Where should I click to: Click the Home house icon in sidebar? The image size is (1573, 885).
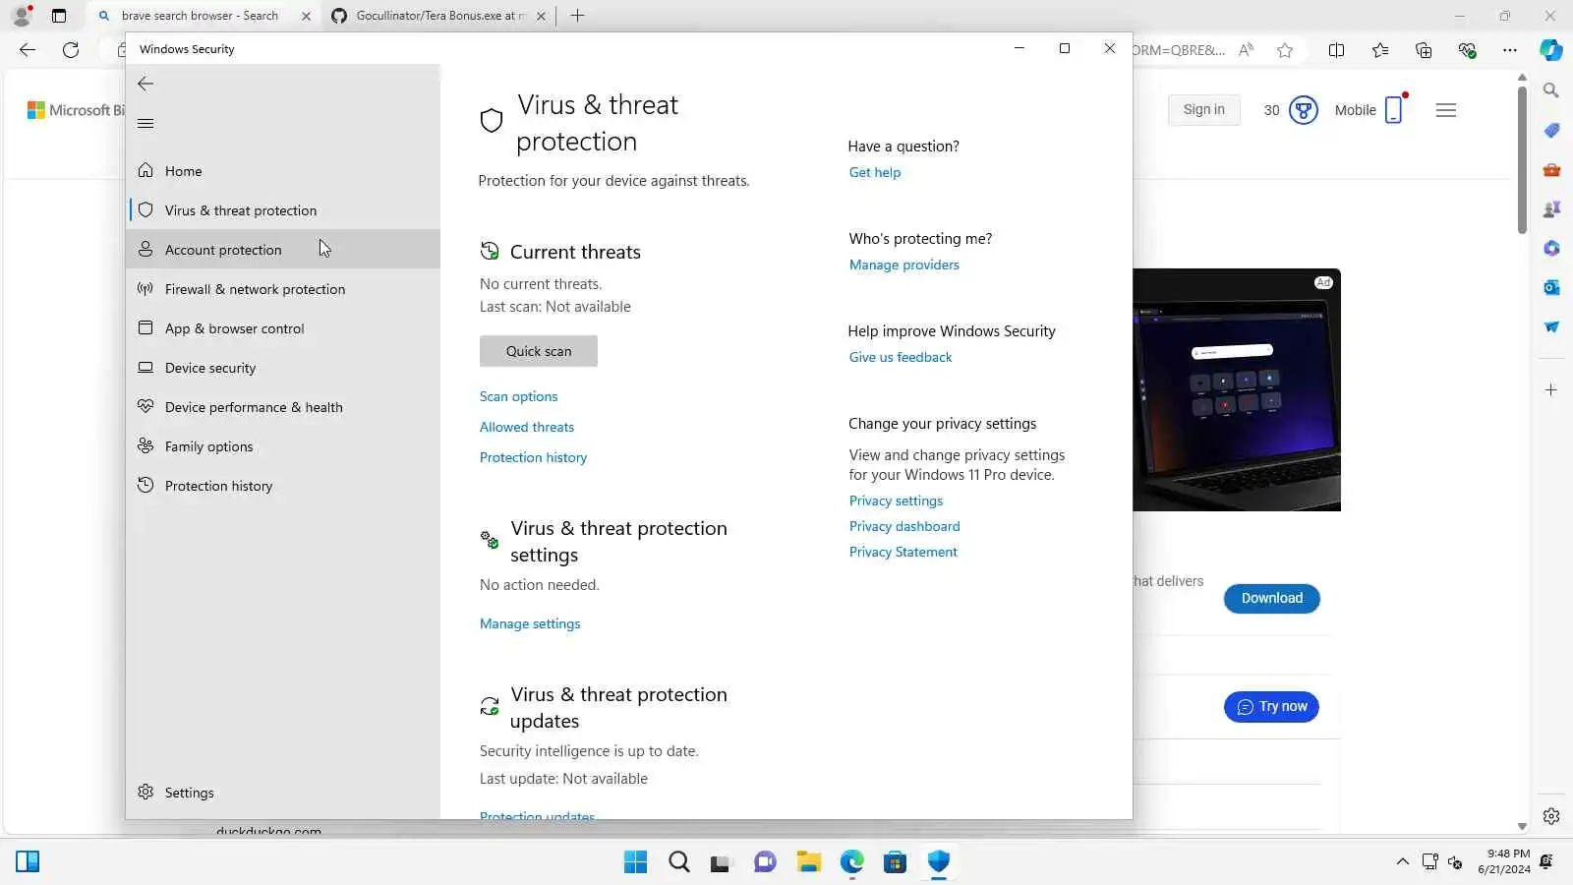point(146,170)
